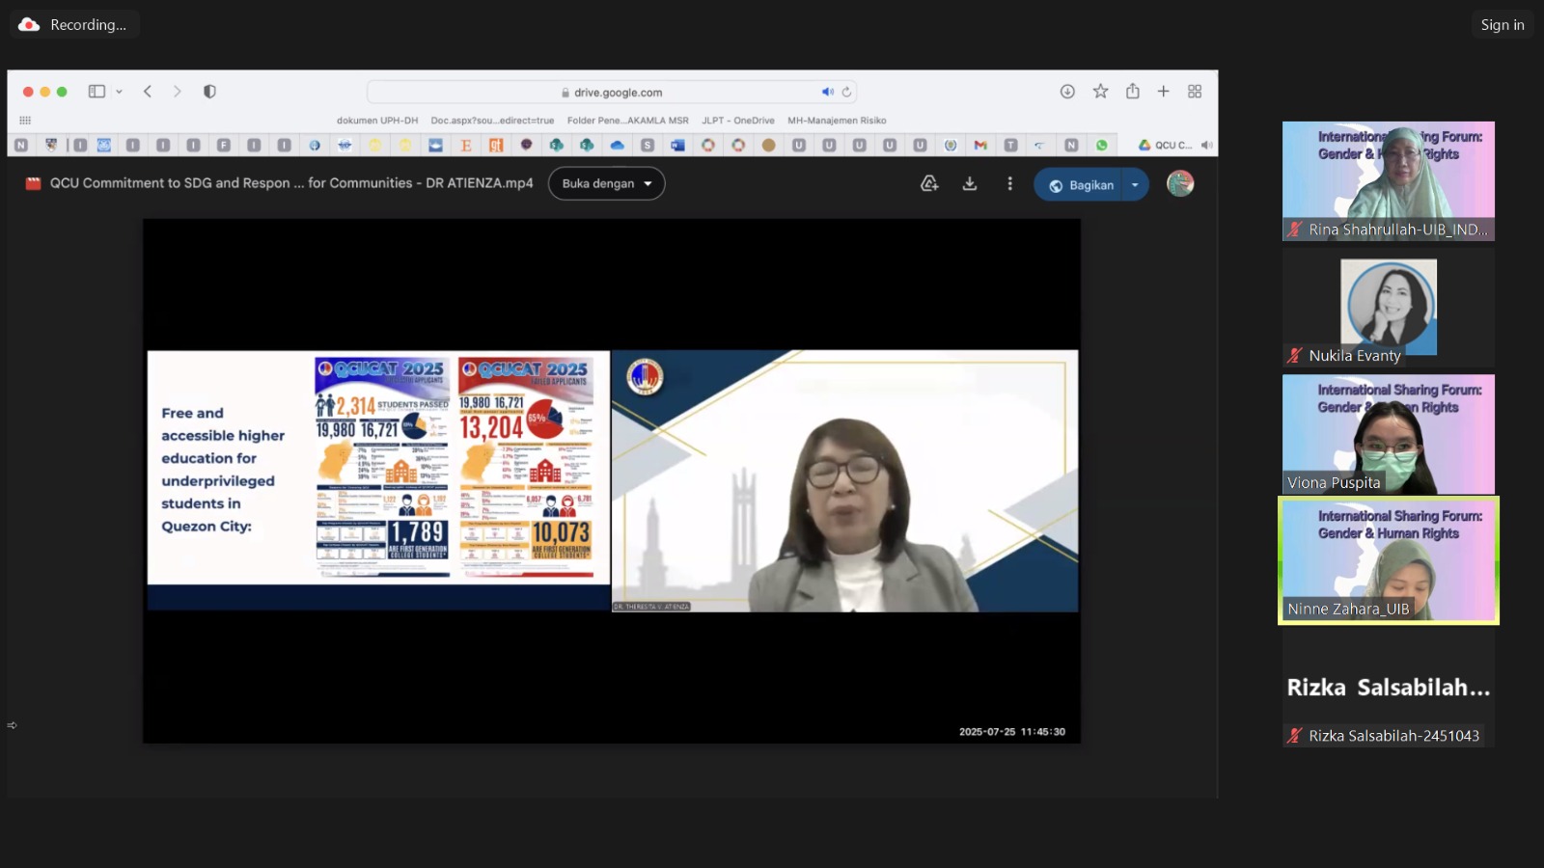Click the Bagikan share button
Viewport: 1544px width, 868px height.
[x=1080, y=185]
